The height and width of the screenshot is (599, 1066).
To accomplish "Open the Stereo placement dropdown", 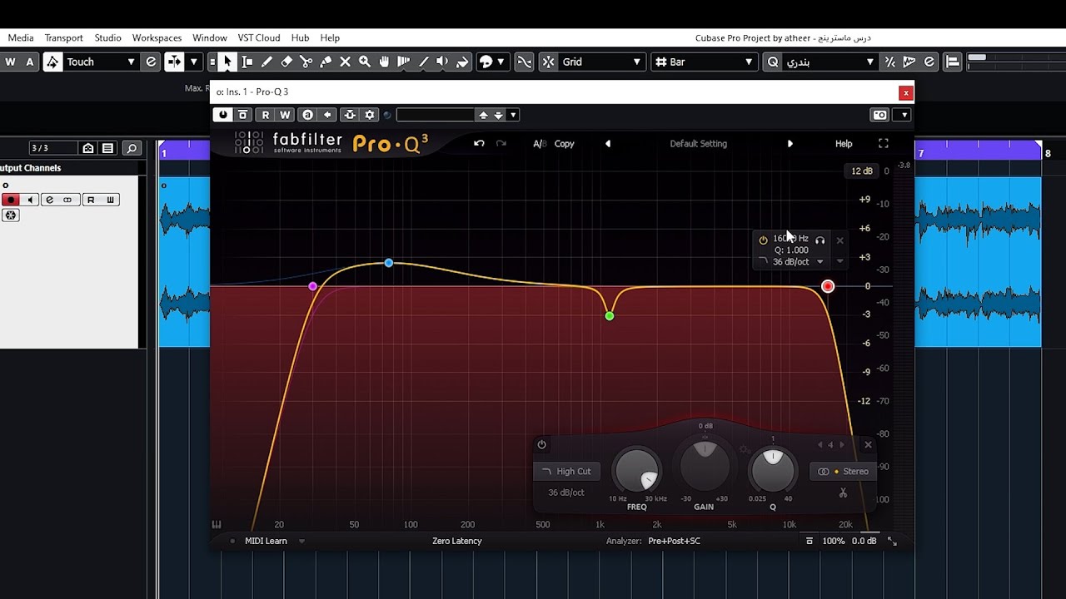I will pyautogui.click(x=843, y=472).
